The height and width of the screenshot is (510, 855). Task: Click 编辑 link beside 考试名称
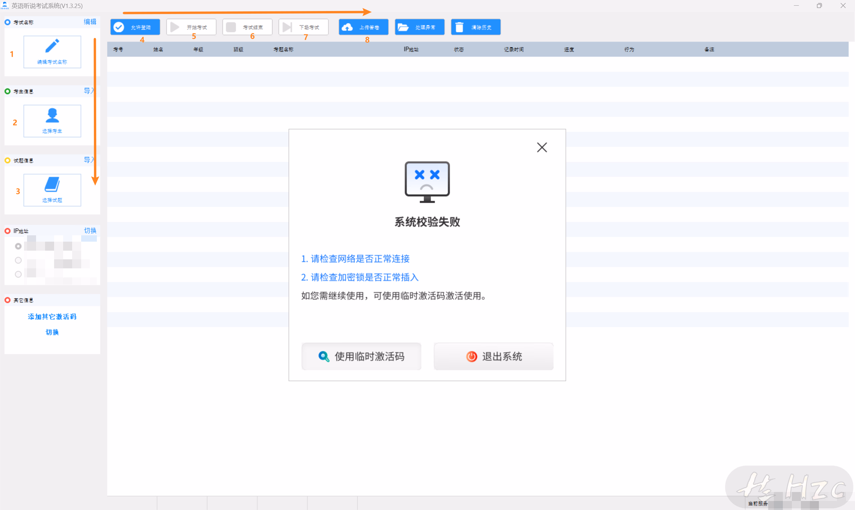90,22
